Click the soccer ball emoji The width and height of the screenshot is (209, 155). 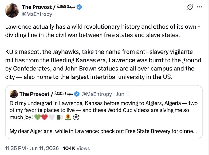(x=76, y=117)
